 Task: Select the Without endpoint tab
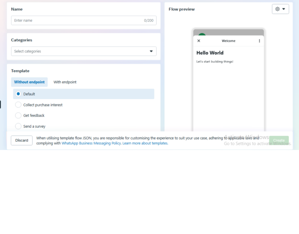(x=29, y=82)
